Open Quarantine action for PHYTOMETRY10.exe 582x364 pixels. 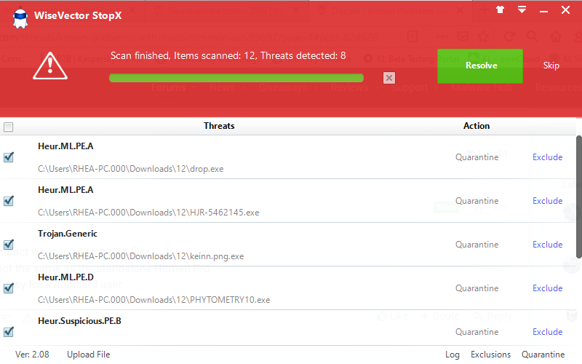477,288
